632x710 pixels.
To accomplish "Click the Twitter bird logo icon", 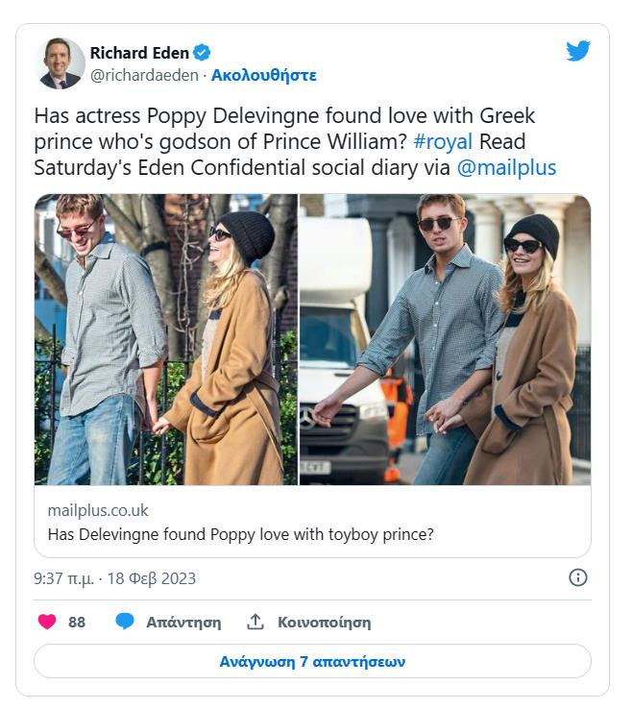I will click(x=578, y=52).
